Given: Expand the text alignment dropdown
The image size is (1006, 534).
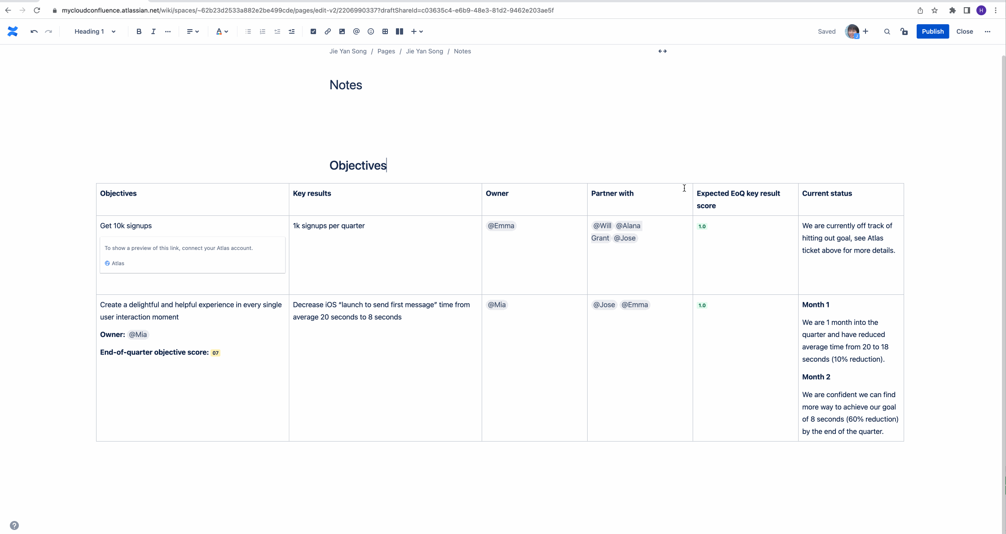Looking at the screenshot, I should 193,31.
